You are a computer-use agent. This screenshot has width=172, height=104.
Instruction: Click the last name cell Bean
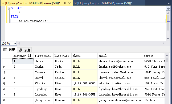(x=62, y=89)
